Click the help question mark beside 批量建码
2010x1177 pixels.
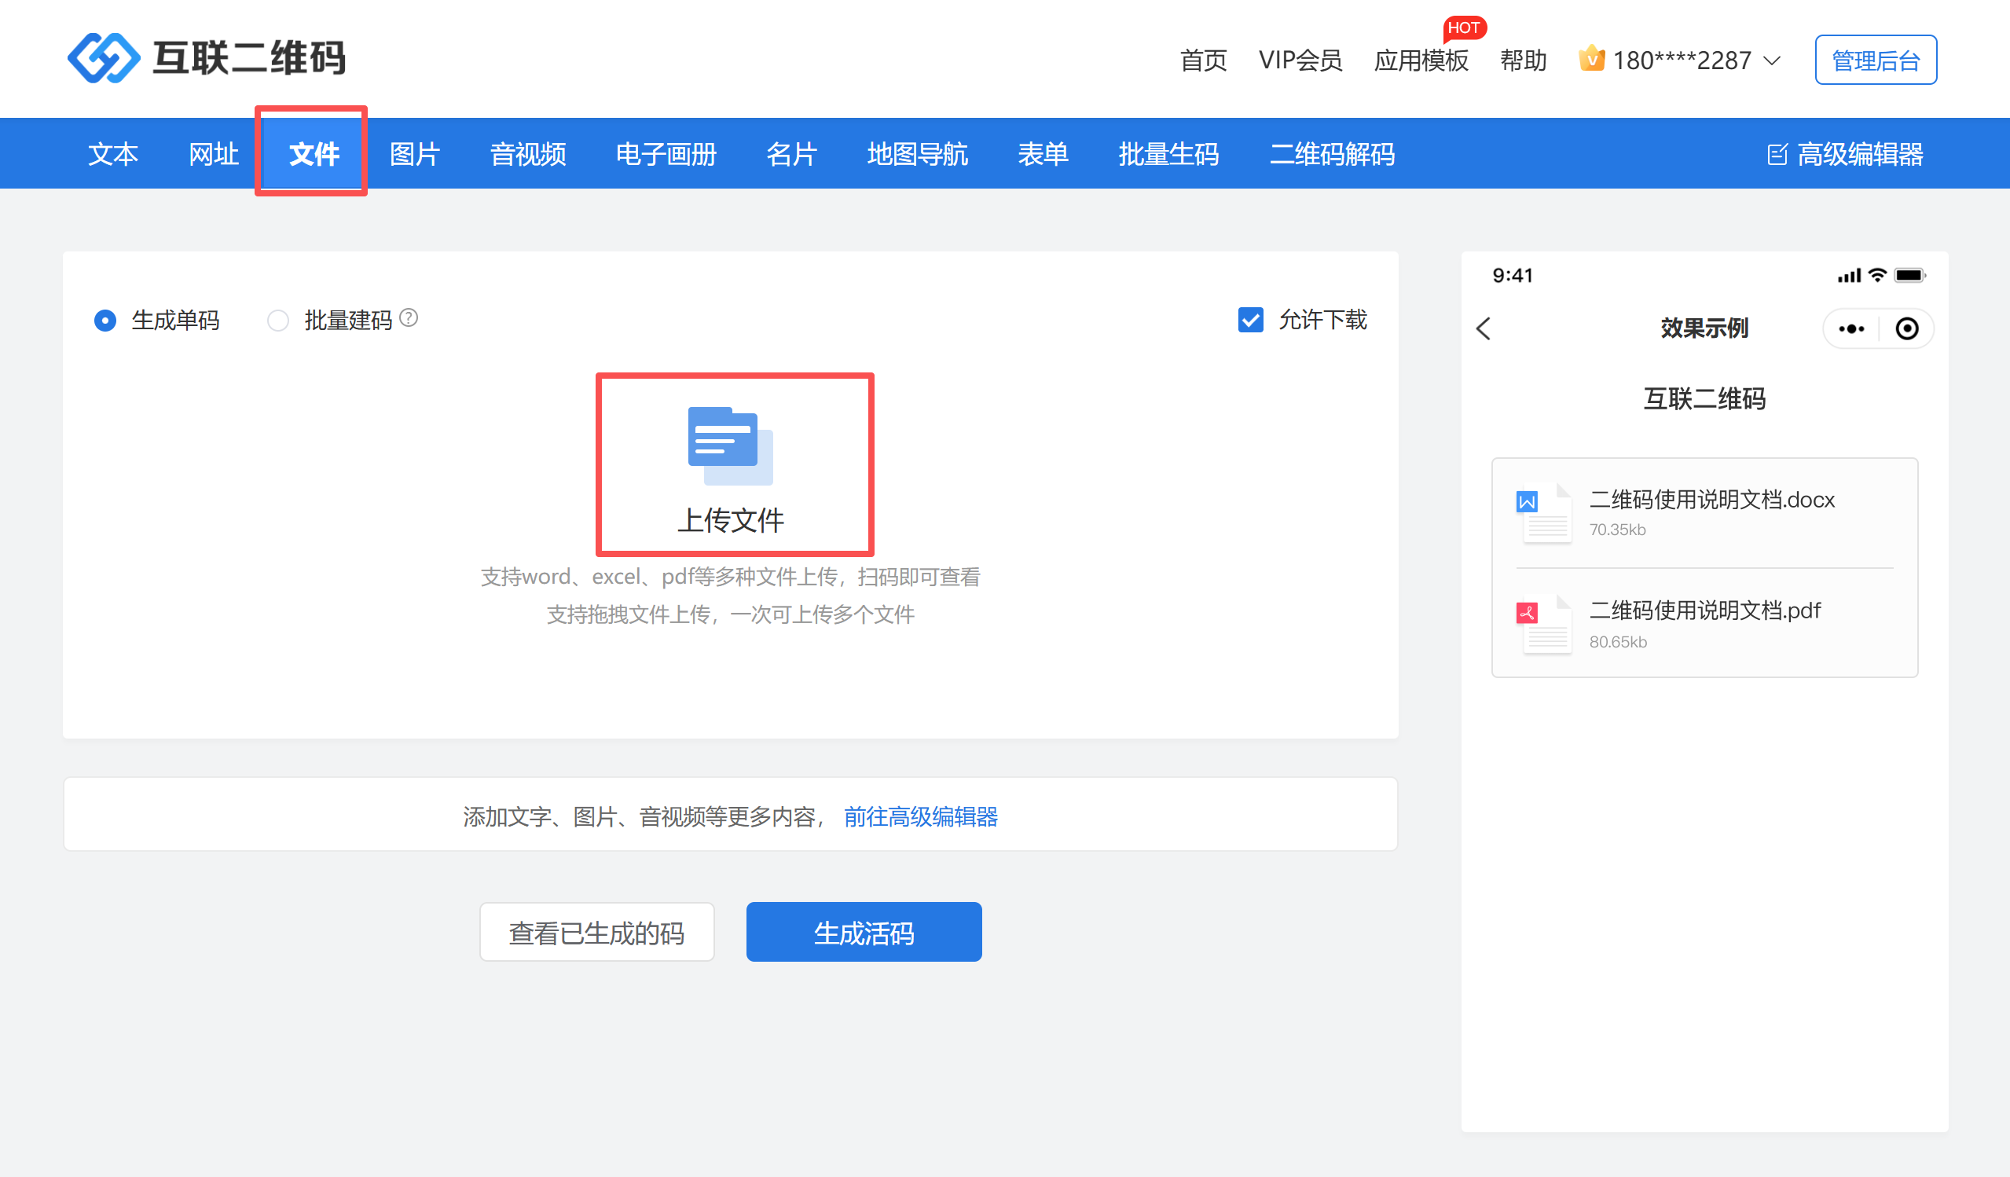(409, 318)
